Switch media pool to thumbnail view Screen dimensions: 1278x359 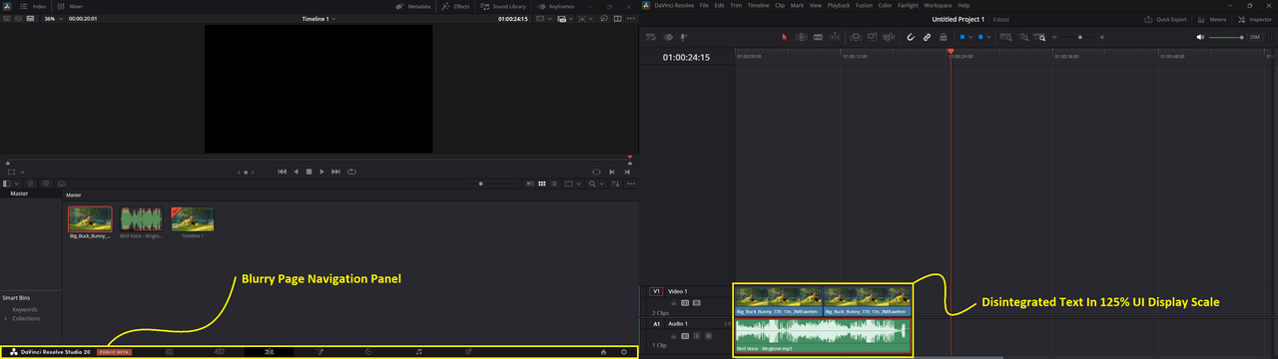pyautogui.click(x=542, y=183)
